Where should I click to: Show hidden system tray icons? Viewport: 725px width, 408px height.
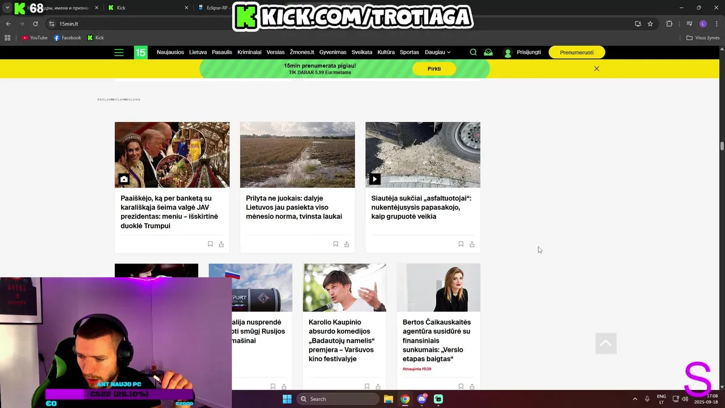[635, 399]
